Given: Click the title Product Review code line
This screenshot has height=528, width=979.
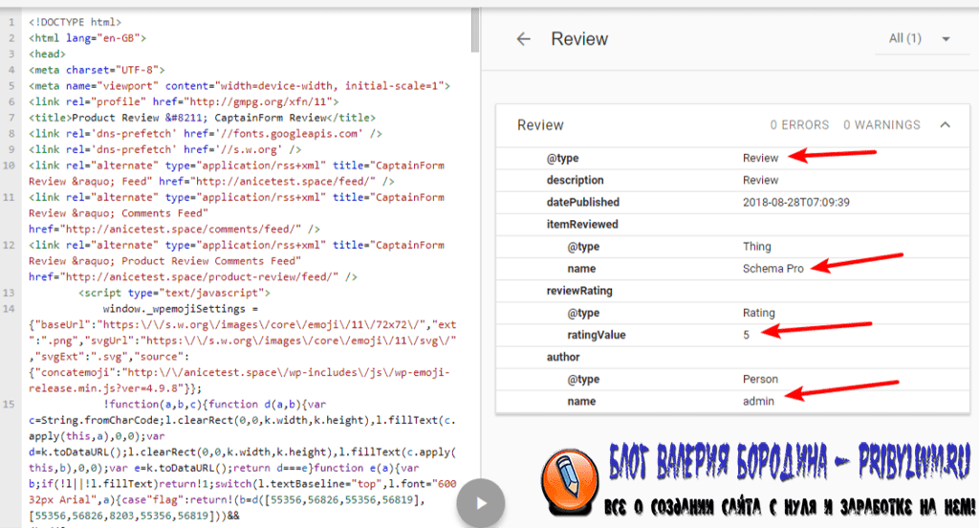Looking at the screenshot, I should point(202,118).
